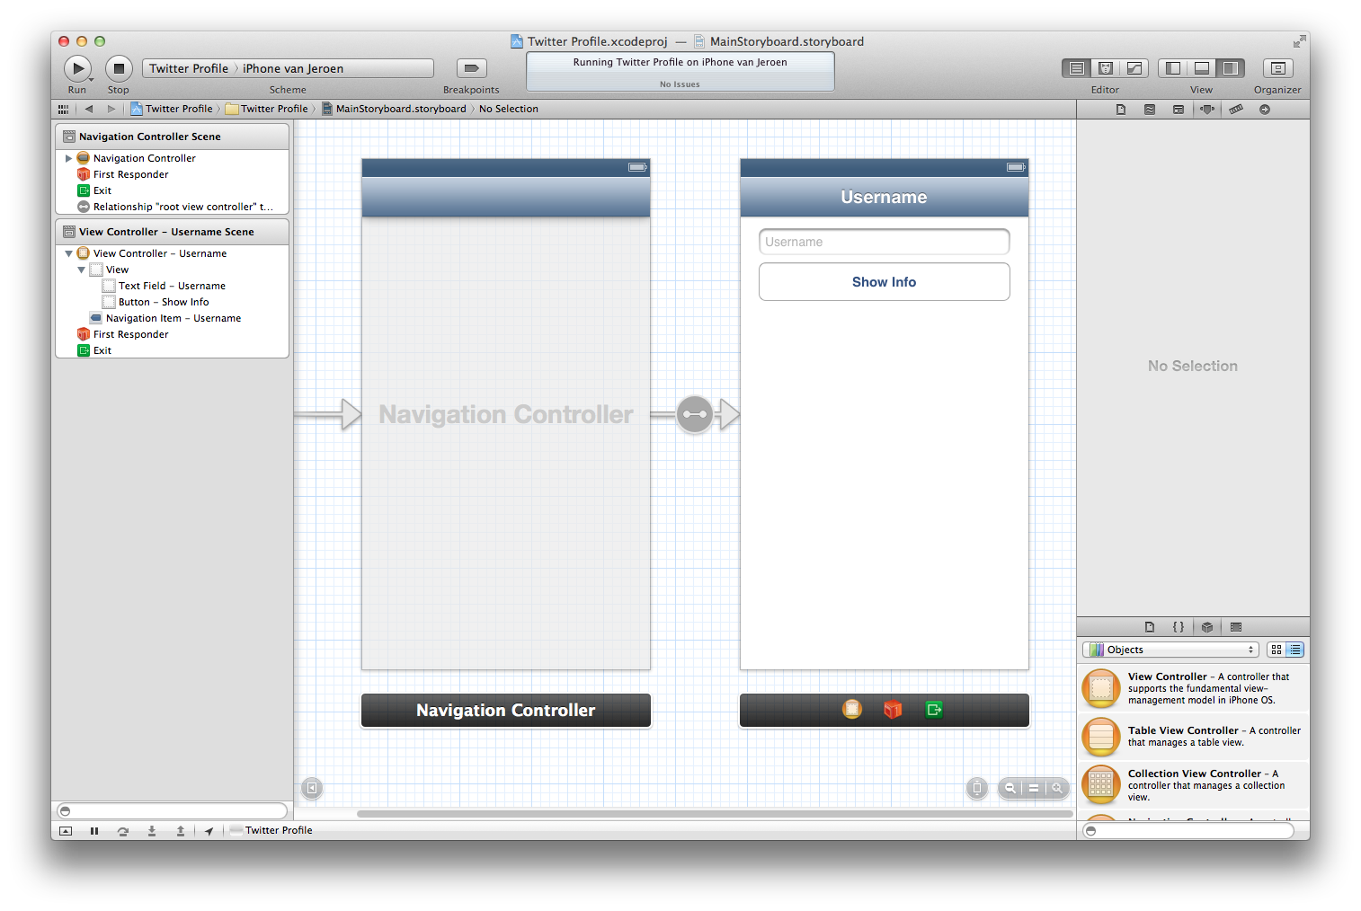Open the Identity inspector tab

(x=1179, y=110)
